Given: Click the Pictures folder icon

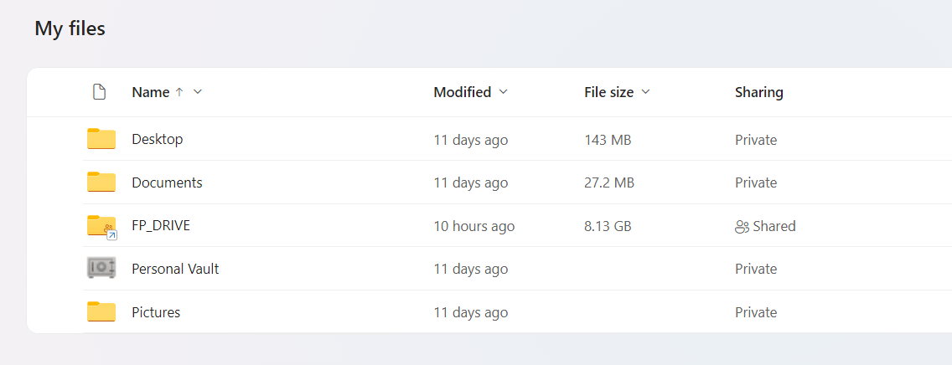Looking at the screenshot, I should pyautogui.click(x=101, y=311).
